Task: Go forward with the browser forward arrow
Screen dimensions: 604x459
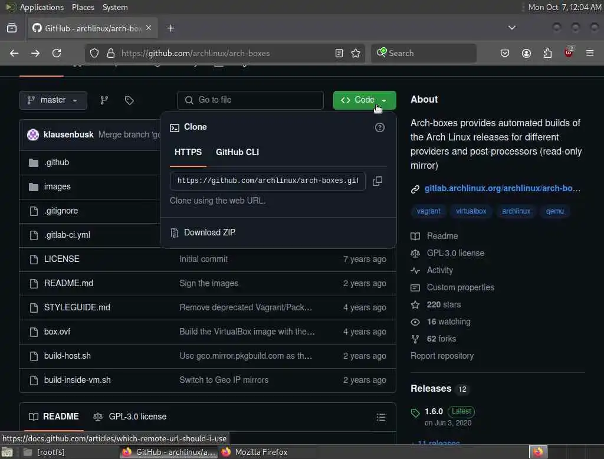Action: coord(35,53)
